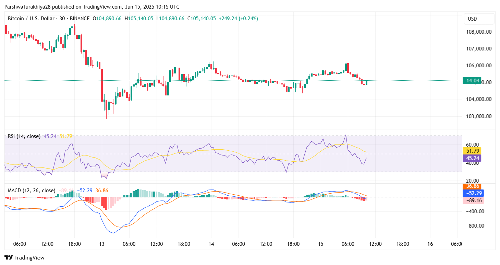Screen dimensions: 500x265
Task: Click the purple 45.24 RSI value badge
Action: click(472, 158)
